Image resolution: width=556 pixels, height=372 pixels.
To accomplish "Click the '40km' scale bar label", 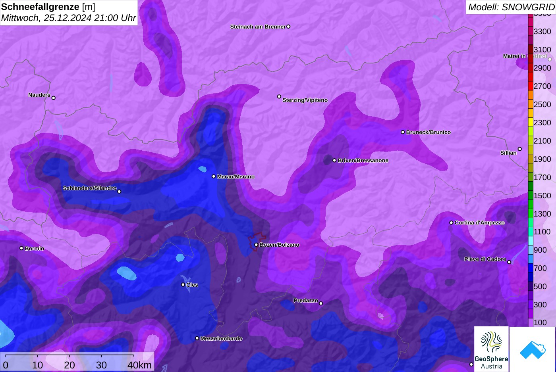I will pyautogui.click(x=139, y=365).
